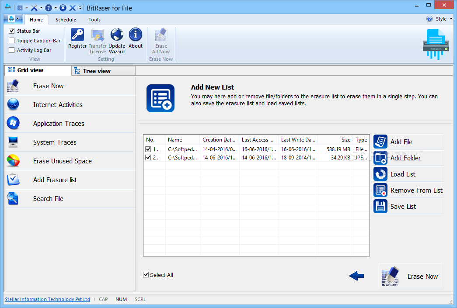Viewport: 457px width, 308px height.
Task: Select Add Erasure list in the sidebar
Action: [x=70, y=180]
